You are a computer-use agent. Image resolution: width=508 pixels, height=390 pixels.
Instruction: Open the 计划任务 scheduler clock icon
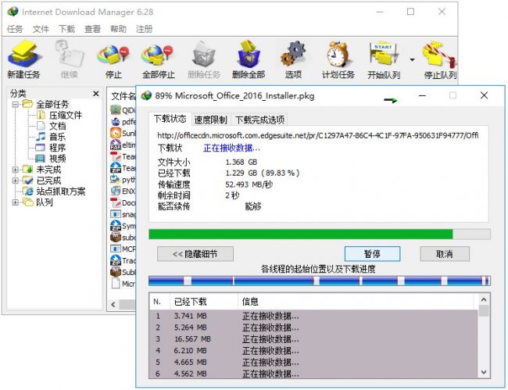coord(338,58)
